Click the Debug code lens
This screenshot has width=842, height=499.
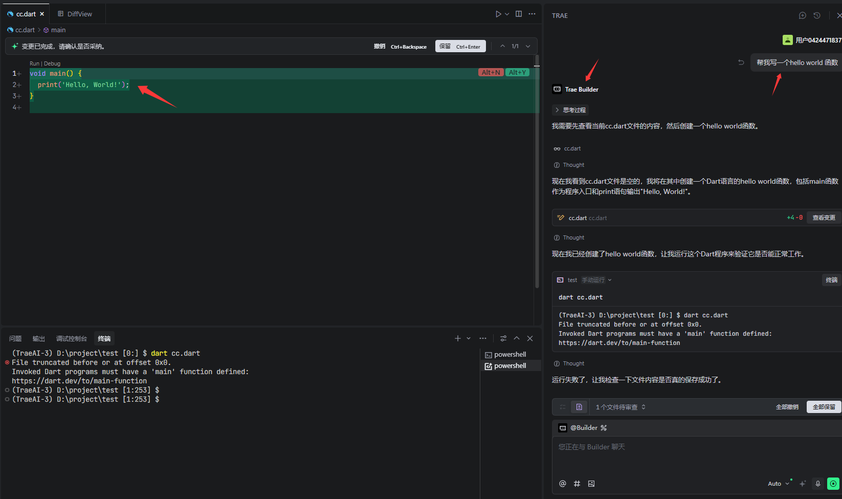(x=52, y=63)
